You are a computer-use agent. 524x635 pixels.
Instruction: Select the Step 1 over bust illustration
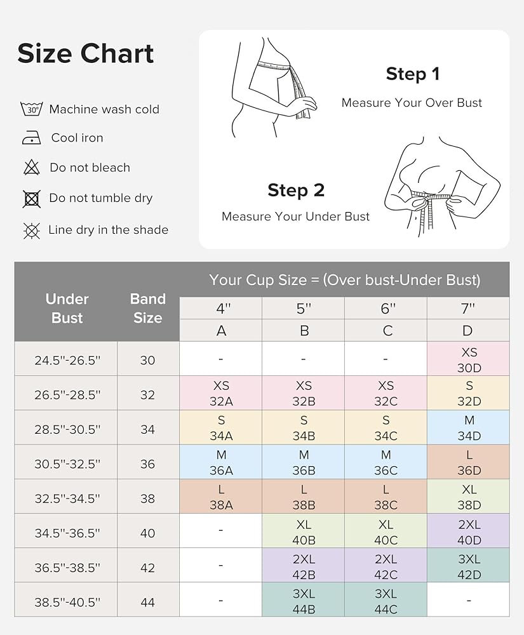coord(274,88)
